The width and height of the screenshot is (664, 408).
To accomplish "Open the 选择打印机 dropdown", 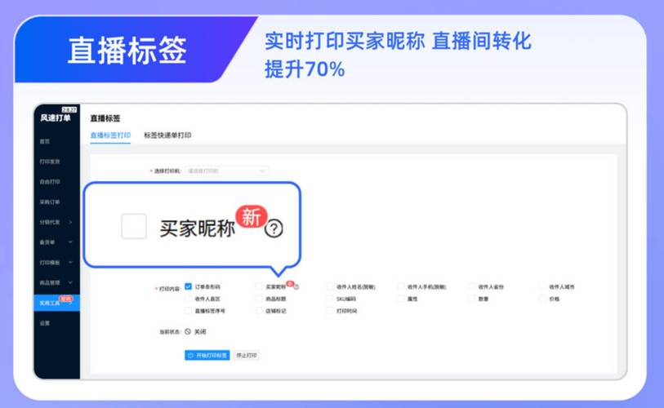I will tap(226, 171).
